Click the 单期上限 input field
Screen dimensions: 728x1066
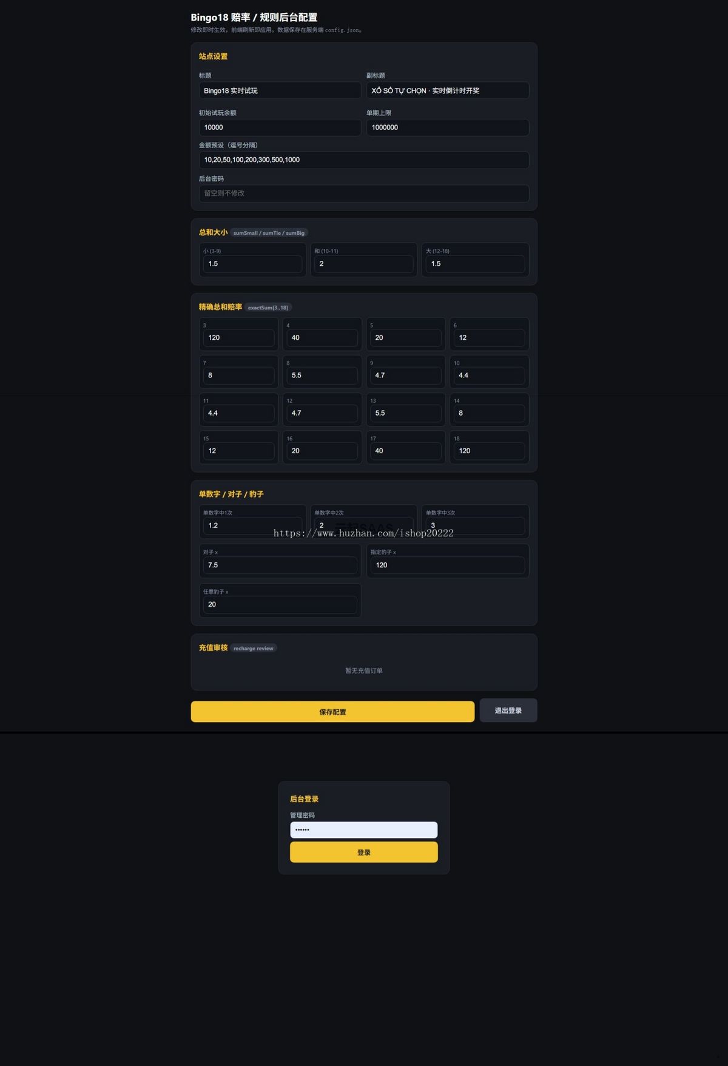(448, 127)
